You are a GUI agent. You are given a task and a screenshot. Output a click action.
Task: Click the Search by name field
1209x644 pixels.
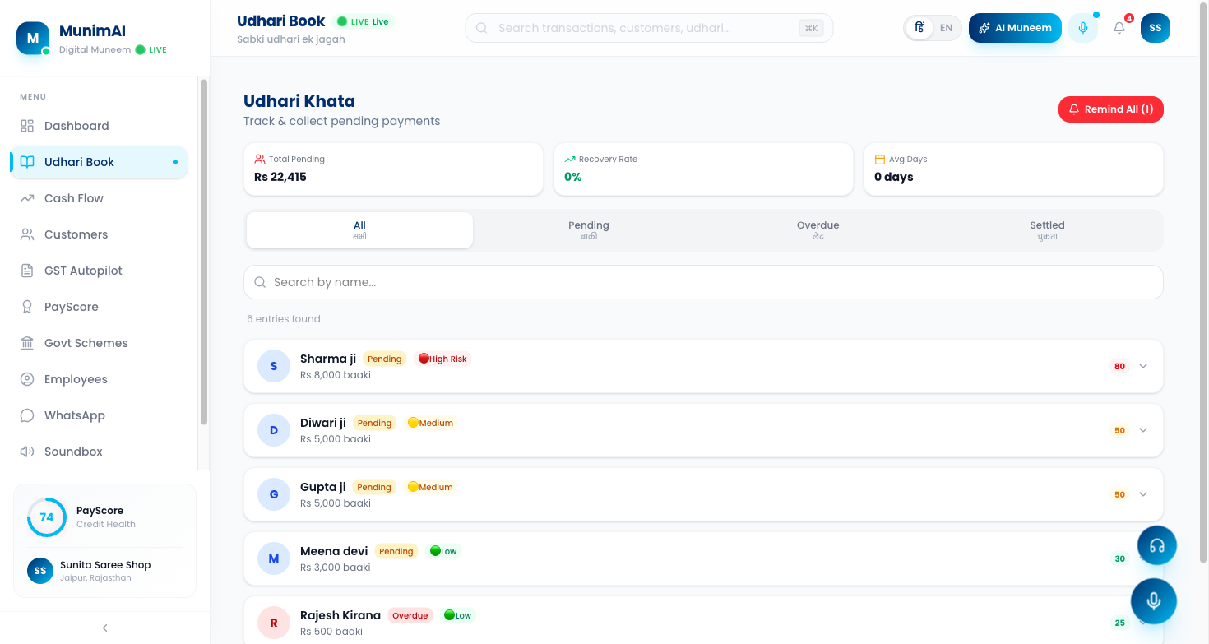703,281
